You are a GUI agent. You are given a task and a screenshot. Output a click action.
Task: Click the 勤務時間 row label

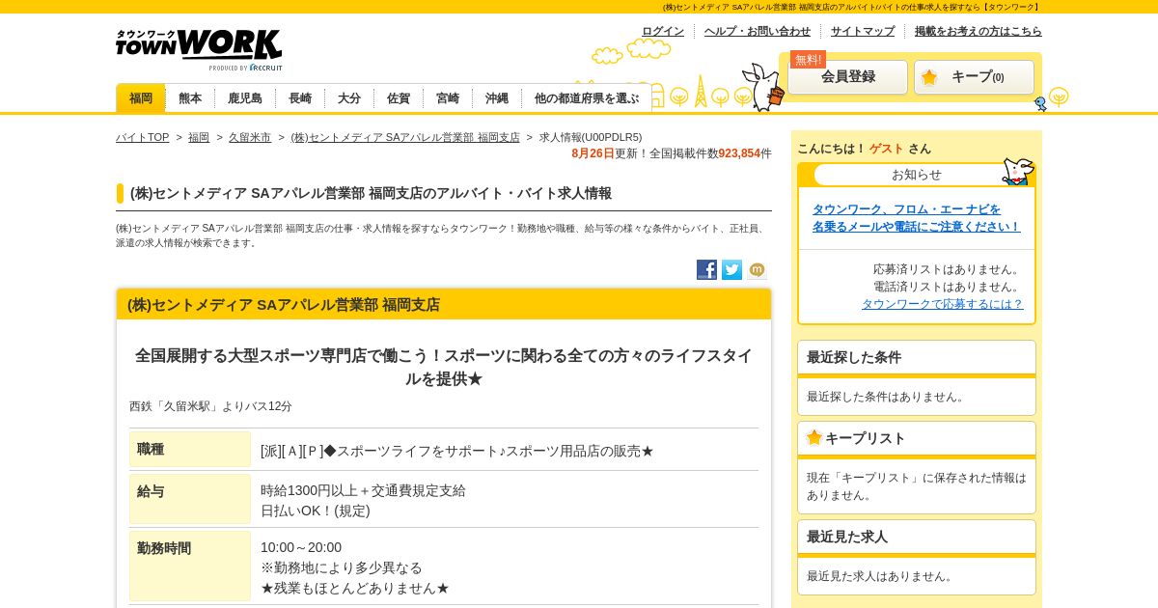[x=190, y=566]
